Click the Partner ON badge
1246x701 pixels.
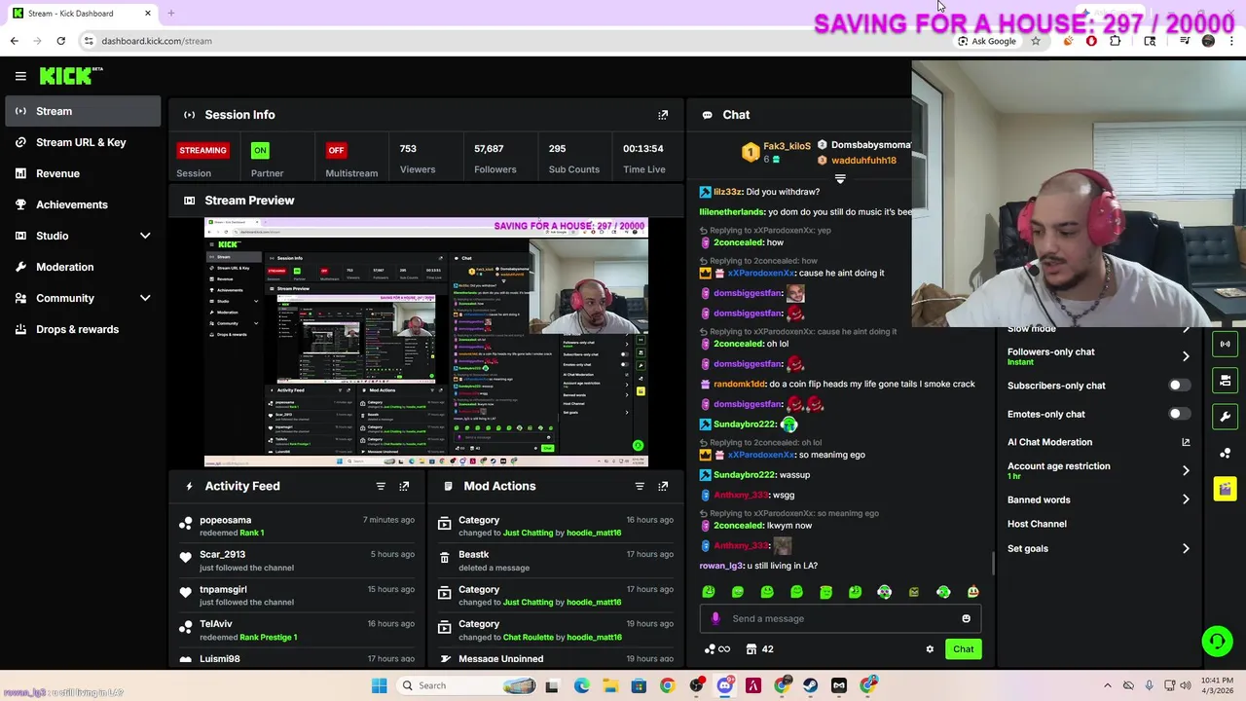click(260, 150)
